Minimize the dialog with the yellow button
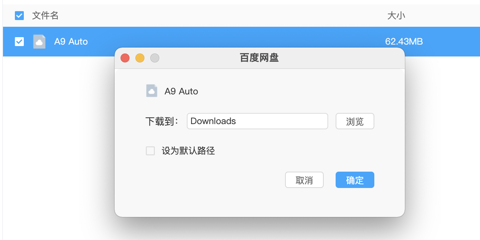The height and width of the screenshot is (240, 480). point(140,58)
